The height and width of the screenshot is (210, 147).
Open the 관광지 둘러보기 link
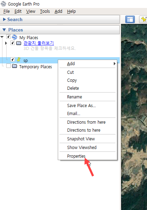(x=39, y=43)
